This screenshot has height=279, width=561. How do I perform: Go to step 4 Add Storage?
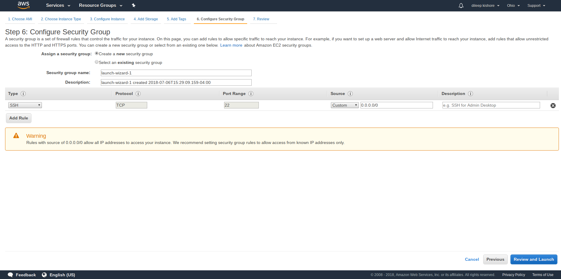pyautogui.click(x=146, y=19)
